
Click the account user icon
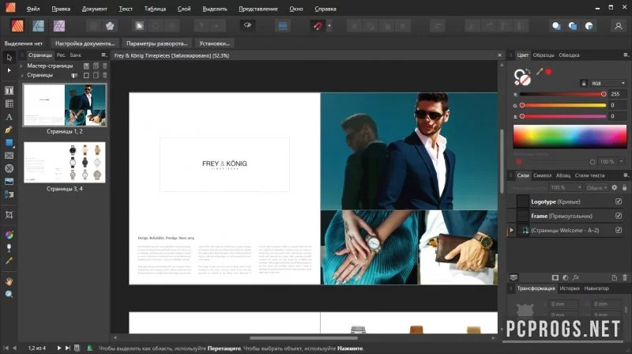point(619,26)
